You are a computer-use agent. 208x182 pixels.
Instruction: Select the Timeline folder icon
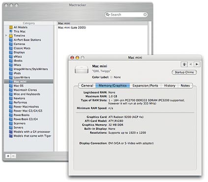point(11,36)
